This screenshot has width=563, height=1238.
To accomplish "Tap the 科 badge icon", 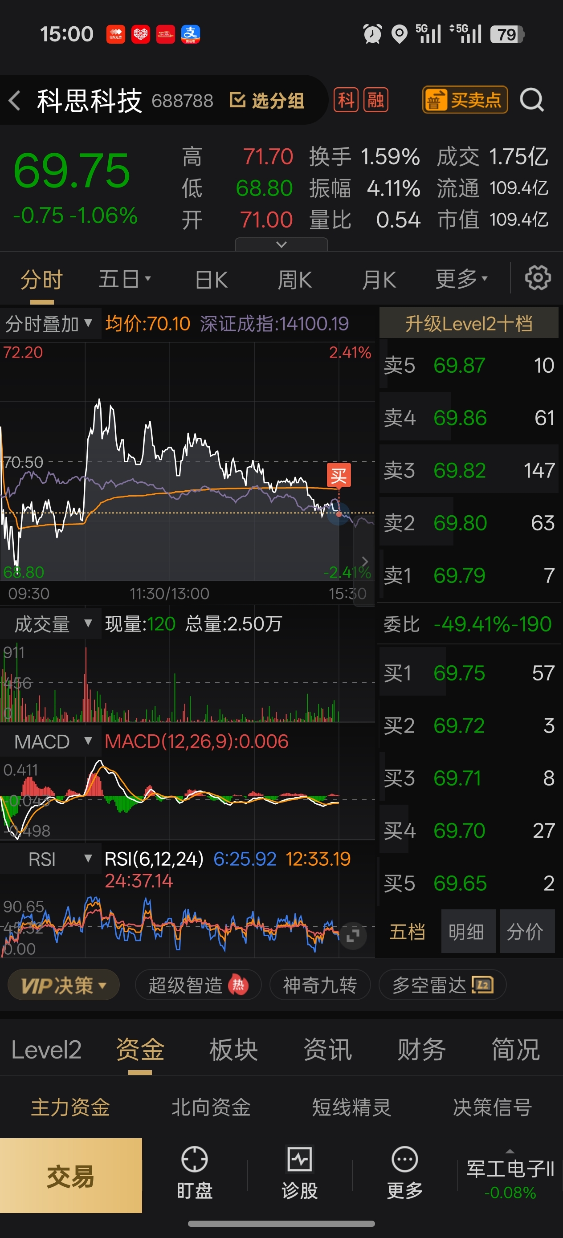I will pyautogui.click(x=346, y=100).
